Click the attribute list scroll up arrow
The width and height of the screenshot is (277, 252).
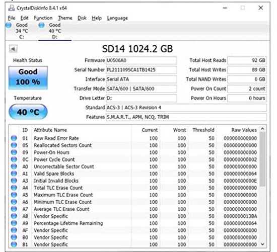(x=262, y=129)
